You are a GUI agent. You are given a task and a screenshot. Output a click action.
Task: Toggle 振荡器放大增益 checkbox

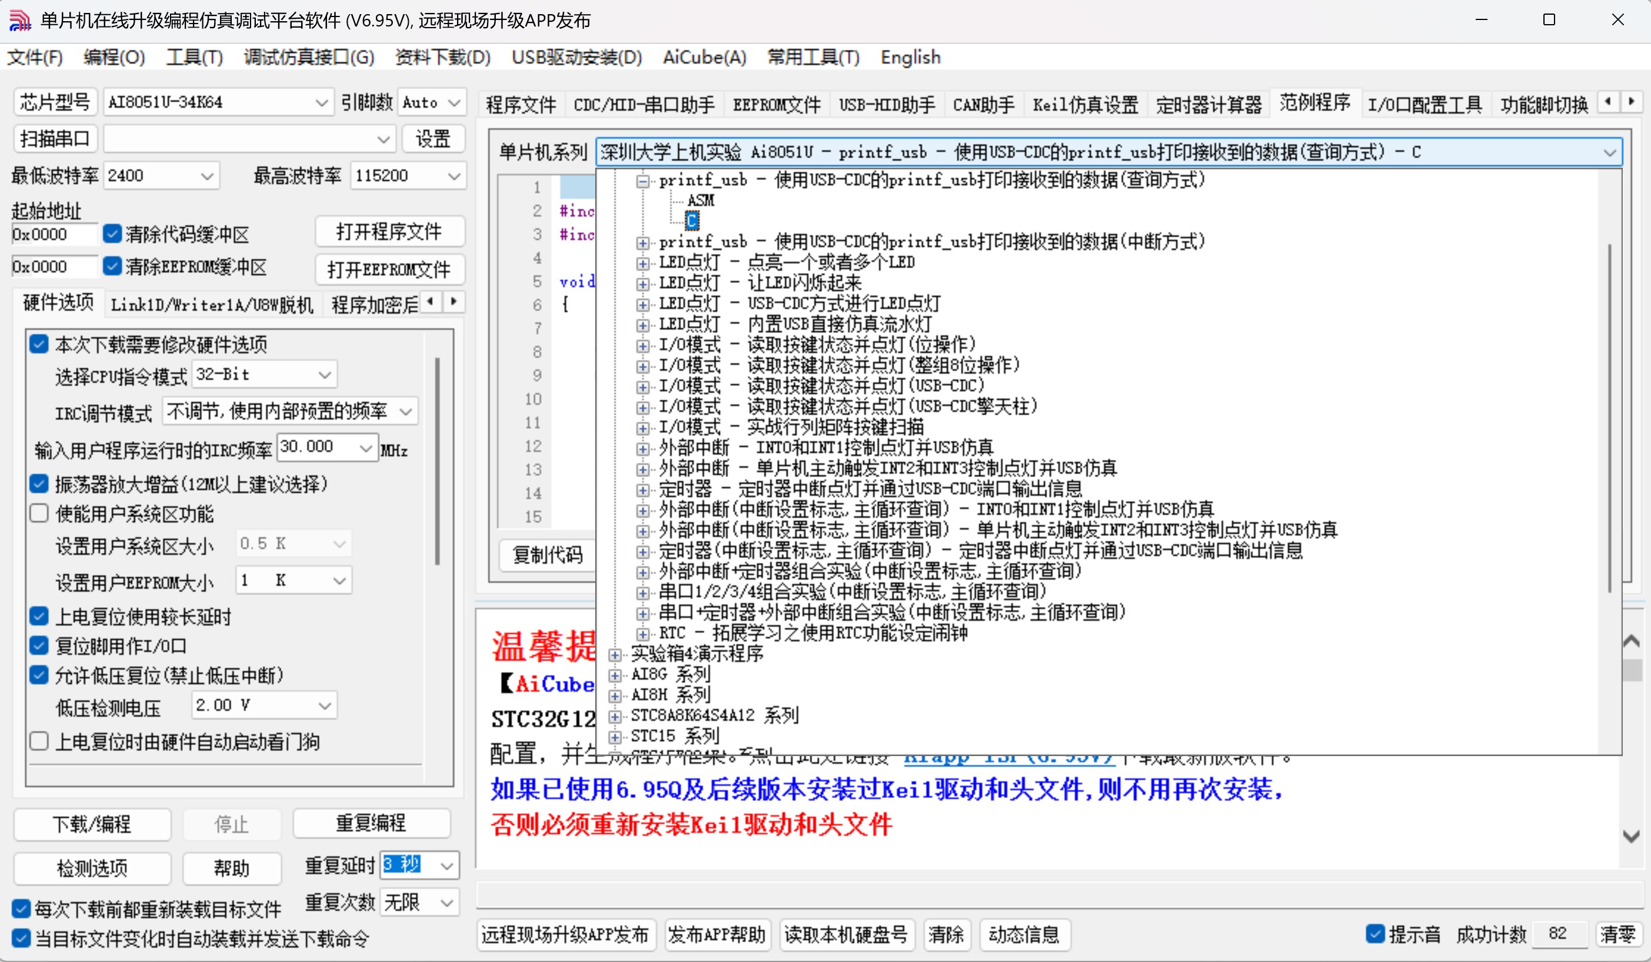click(x=39, y=484)
